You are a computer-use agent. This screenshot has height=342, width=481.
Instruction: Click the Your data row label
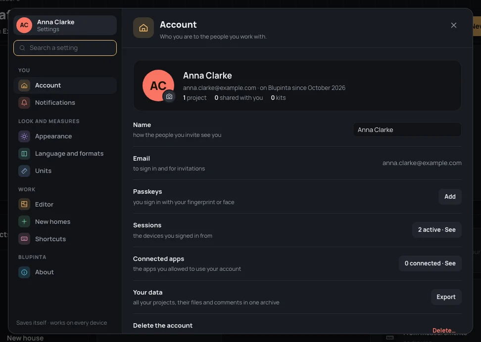coord(148,293)
